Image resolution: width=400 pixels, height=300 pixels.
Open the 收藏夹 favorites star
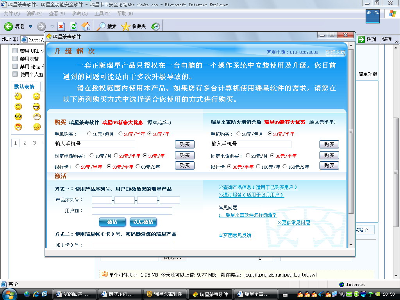point(134,26)
